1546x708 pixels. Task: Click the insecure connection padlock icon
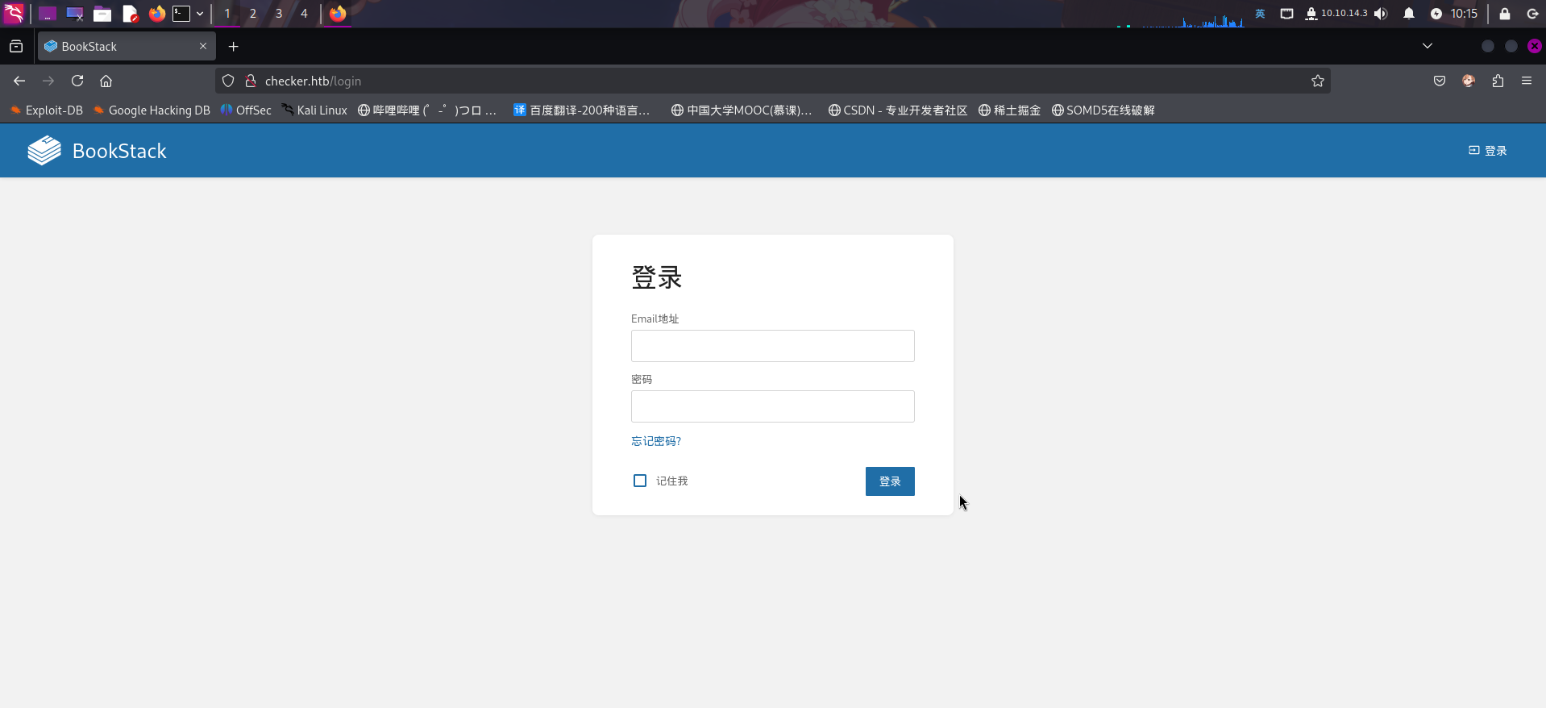(x=251, y=81)
